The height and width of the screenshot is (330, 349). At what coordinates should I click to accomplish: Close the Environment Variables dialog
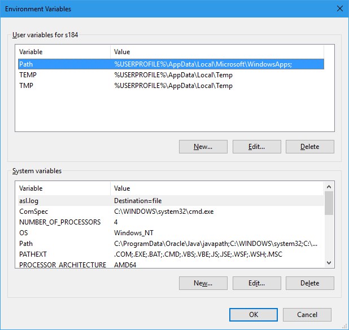pos(339,9)
